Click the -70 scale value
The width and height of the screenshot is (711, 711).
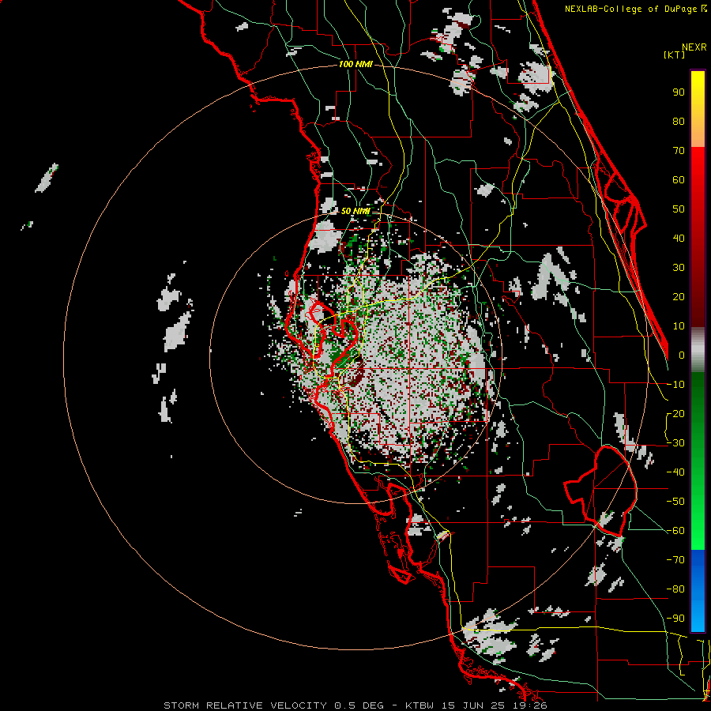point(675,560)
